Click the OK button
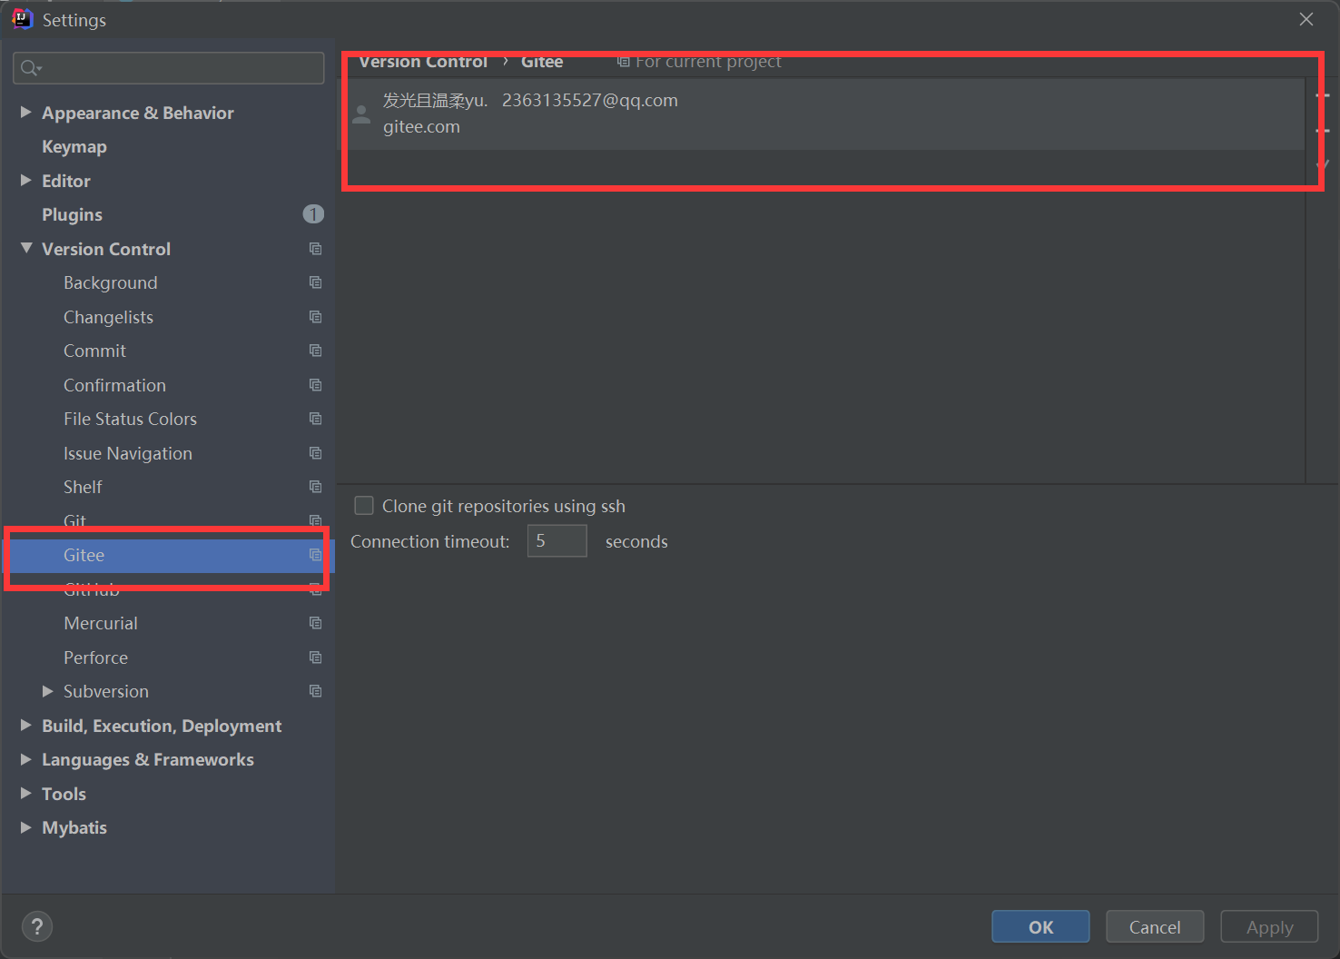This screenshot has height=959, width=1340. [x=1040, y=926]
